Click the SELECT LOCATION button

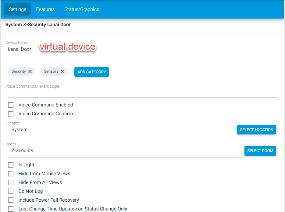[x=256, y=130]
